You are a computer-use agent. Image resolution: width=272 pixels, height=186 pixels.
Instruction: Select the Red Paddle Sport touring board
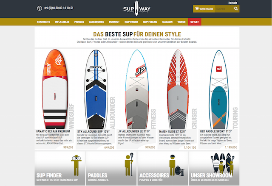219,89
